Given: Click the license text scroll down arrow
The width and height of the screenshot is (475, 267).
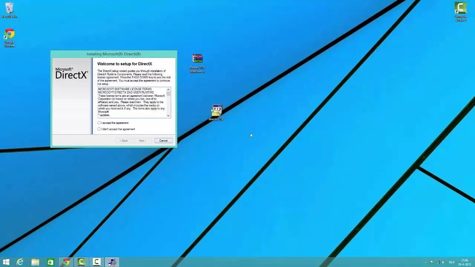Looking at the screenshot, I should coord(168,116).
